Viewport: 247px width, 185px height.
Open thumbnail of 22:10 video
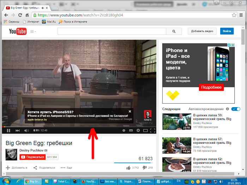click(x=177, y=122)
